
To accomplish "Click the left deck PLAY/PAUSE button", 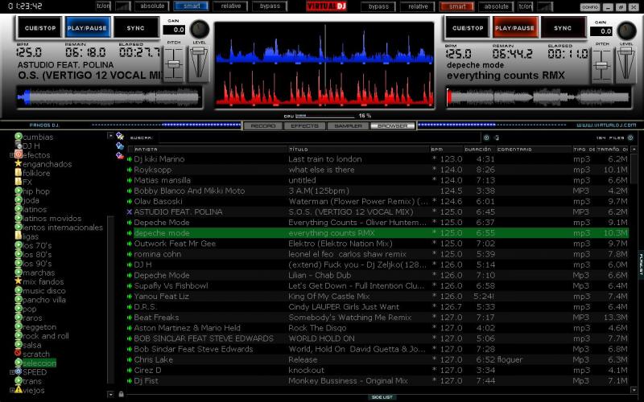I will (x=87, y=28).
